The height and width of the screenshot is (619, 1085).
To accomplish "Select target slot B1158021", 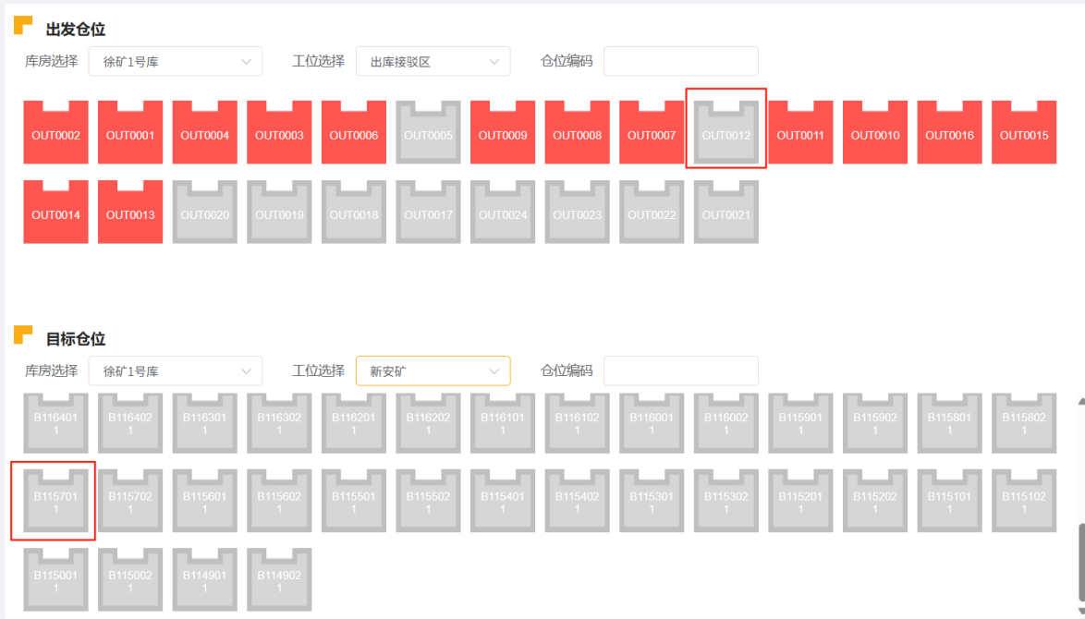I will click(1024, 423).
